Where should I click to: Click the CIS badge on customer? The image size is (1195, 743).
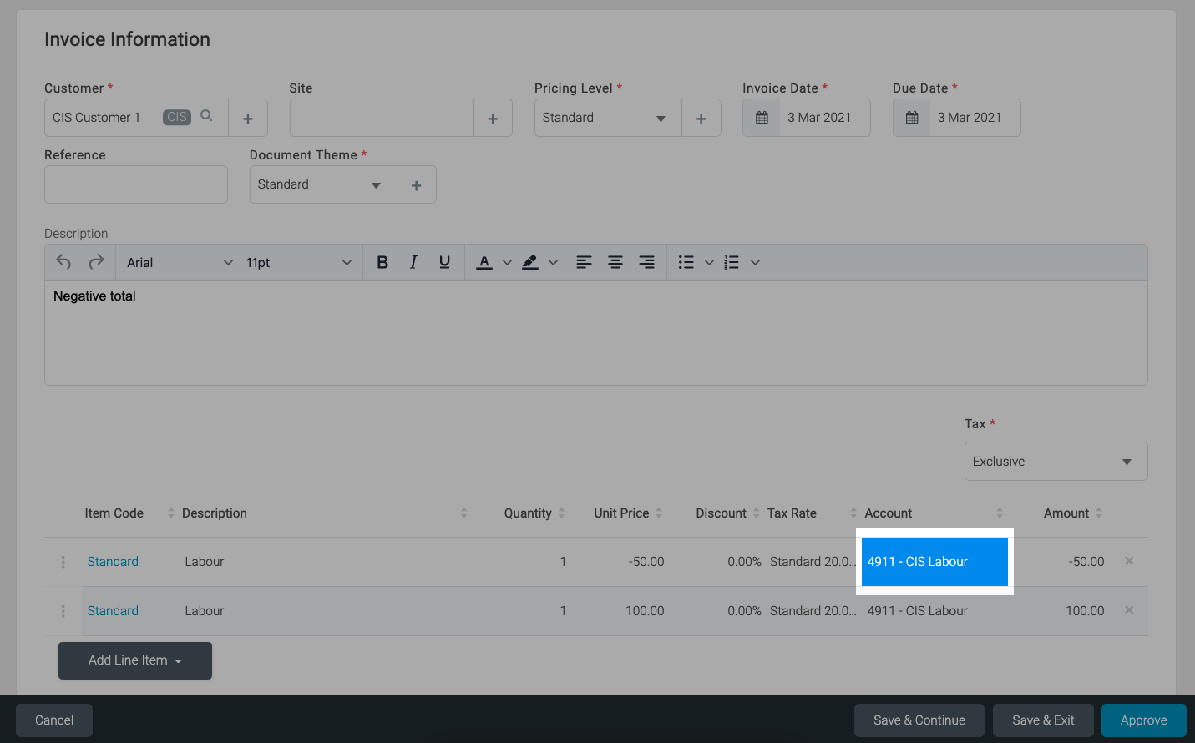[x=177, y=117]
